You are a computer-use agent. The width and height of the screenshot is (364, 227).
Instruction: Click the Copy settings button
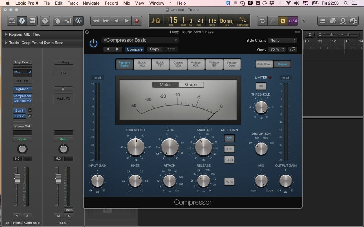point(154,49)
